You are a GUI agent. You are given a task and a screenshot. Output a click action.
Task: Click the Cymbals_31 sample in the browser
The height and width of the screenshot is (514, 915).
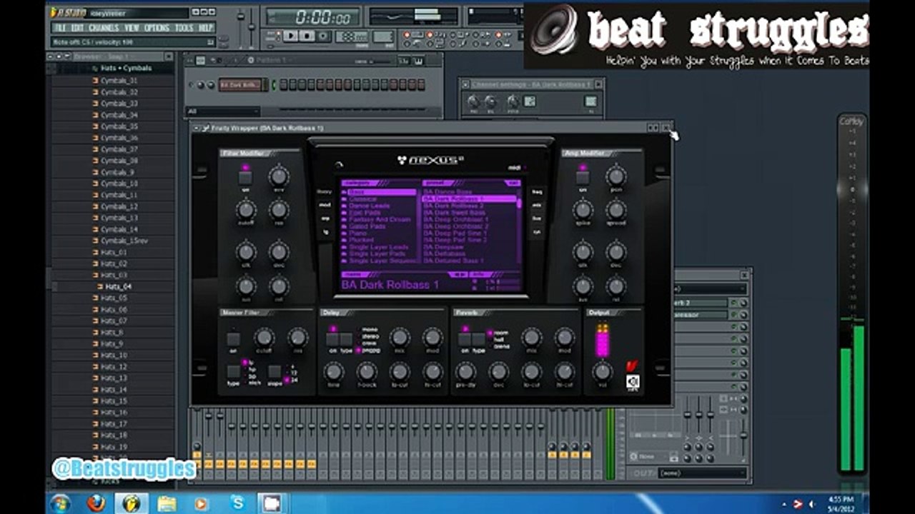[x=119, y=81]
